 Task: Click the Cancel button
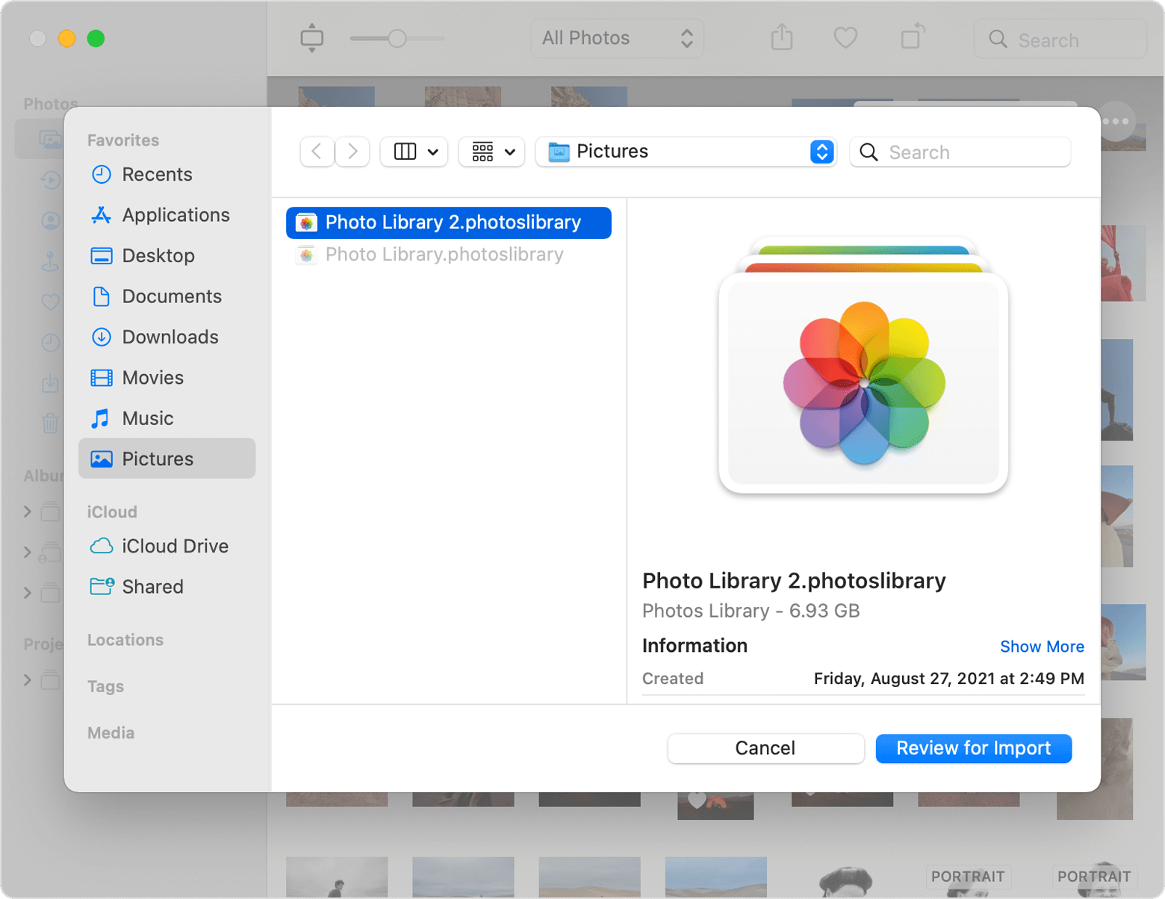point(765,748)
